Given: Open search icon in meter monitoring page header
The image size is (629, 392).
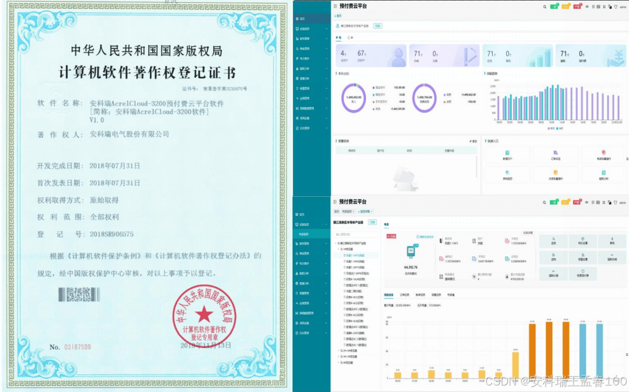Looking at the screenshot, I should click(544, 203).
